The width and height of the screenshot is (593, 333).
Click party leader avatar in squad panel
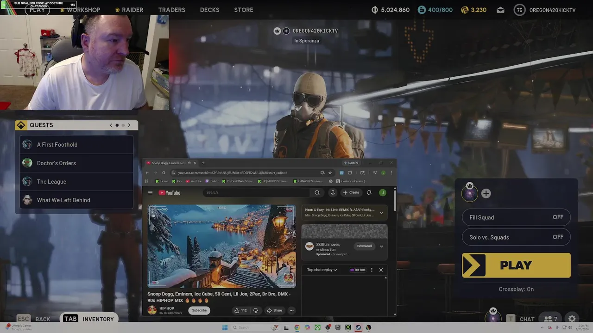click(470, 193)
